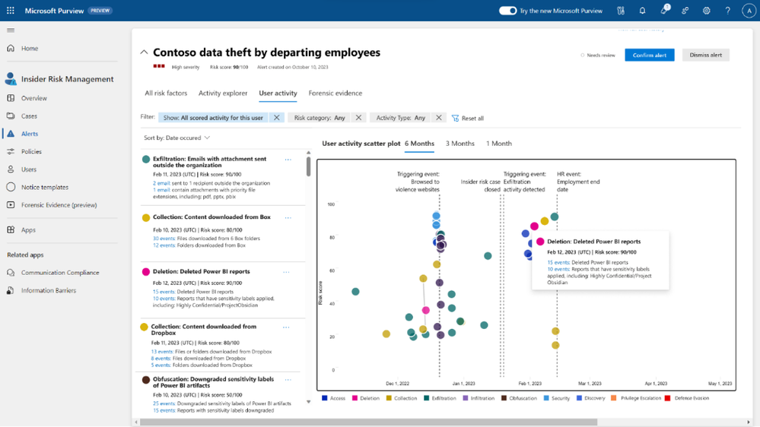The image size is (760, 427).
Task: Open Policies in sidebar
Action: click(x=31, y=151)
